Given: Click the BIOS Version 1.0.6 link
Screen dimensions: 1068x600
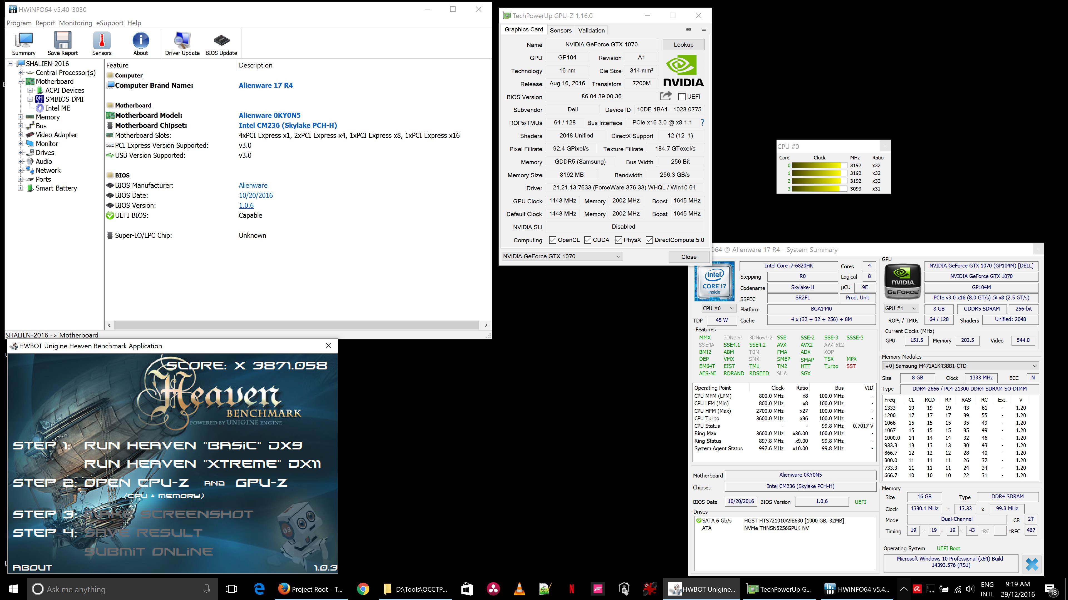Looking at the screenshot, I should [246, 205].
